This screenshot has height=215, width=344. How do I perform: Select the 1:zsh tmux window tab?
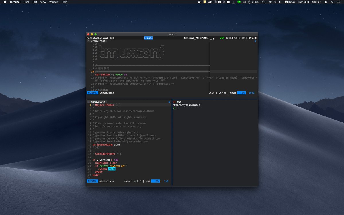148,38
